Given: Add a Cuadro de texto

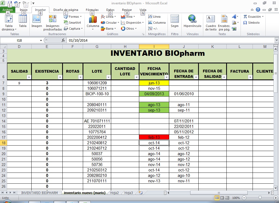Looking at the screenshot, I should [x=211, y=23].
